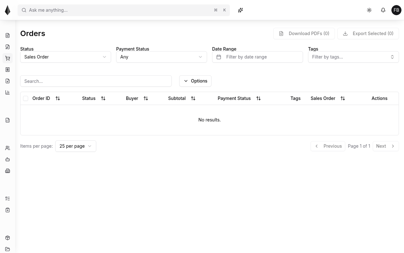Open the document page icon in sidebar
This screenshot has height=253, width=404.
[8, 35]
